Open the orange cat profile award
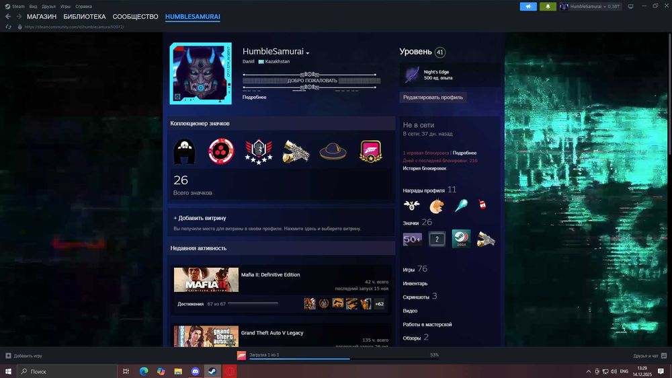This screenshot has width=672, height=378. click(436, 206)
